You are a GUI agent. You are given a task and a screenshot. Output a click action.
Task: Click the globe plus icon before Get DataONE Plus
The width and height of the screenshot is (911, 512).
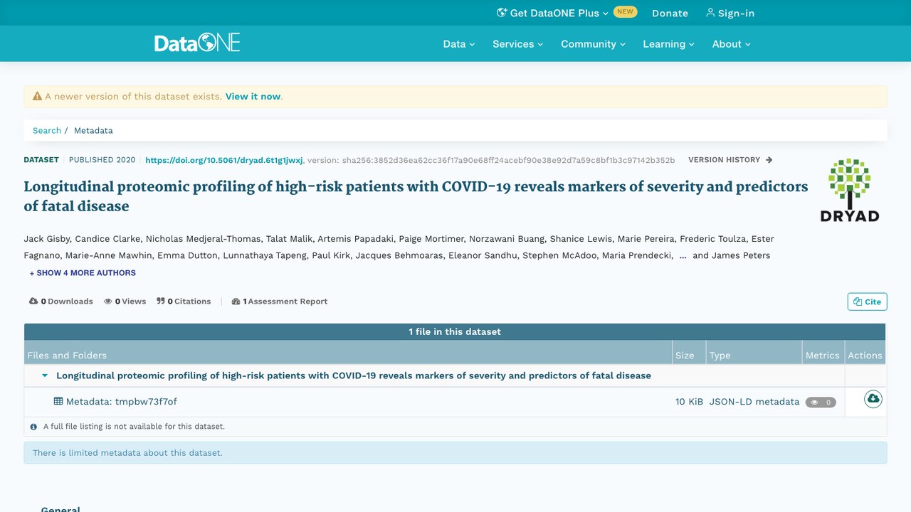(502, 13)
